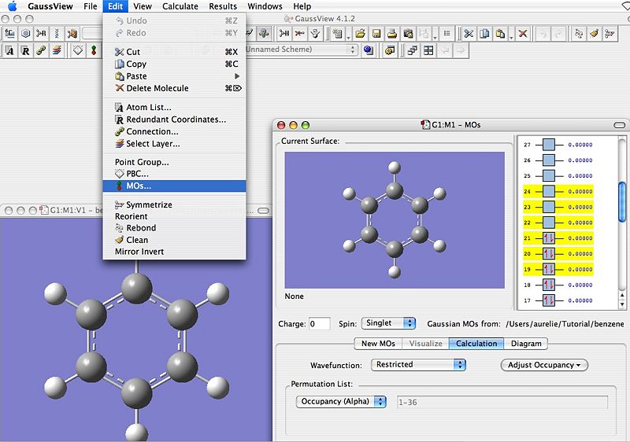Click the Clean broom toolbar icon
Viewport: 630px width, 442px height.
(x=594, y=34)
